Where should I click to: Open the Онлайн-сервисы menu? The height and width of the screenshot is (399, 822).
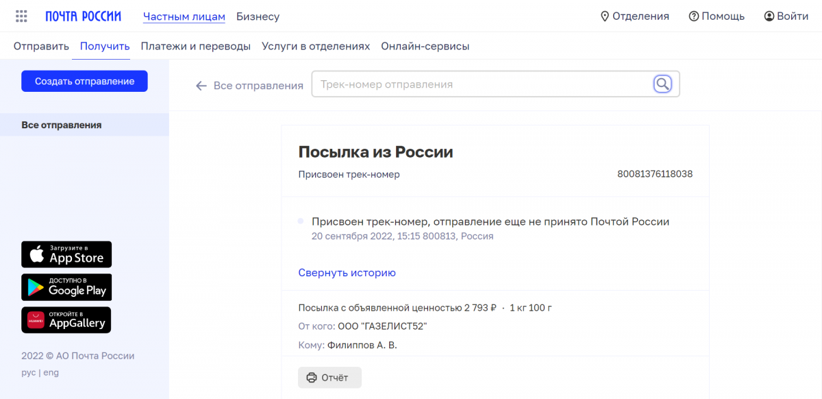[425, 47]
